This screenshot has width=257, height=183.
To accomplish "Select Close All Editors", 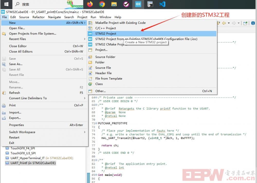I will click(x=44, y=52).
